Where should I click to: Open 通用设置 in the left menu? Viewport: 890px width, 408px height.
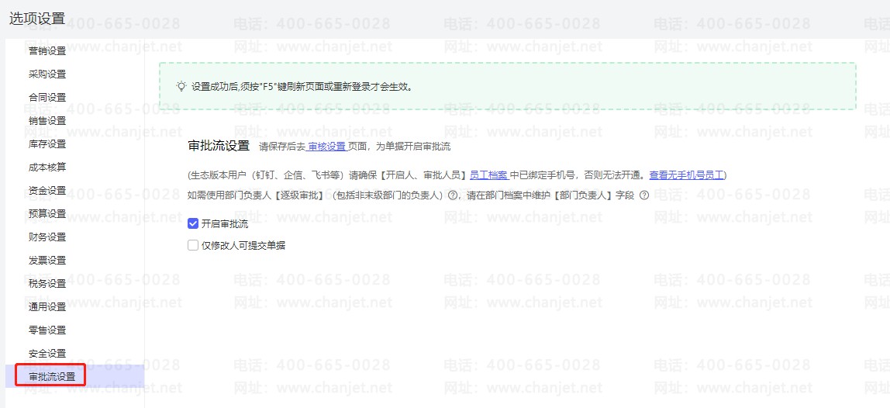(x=47, y=307)
